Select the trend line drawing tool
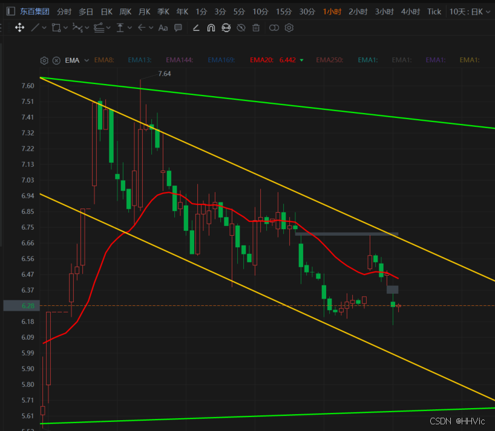The image size is (495, 431). (35, 28)
